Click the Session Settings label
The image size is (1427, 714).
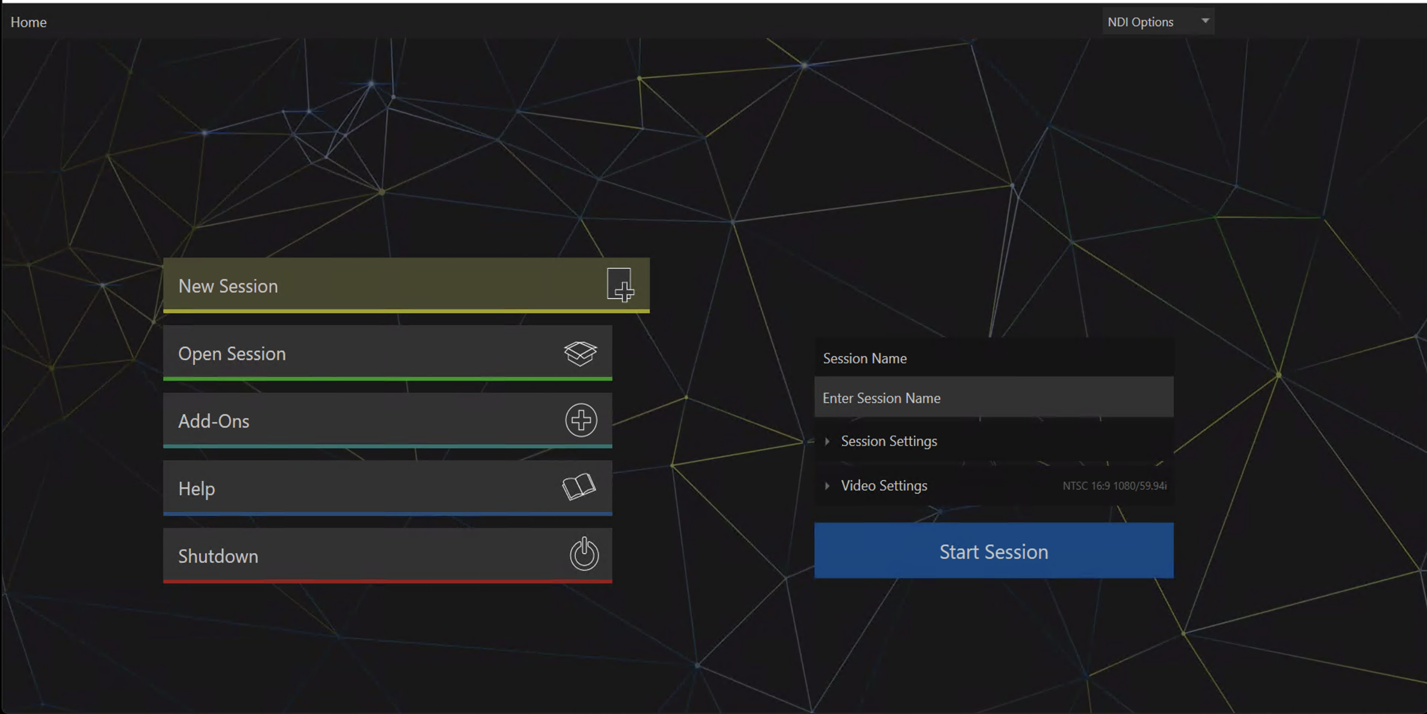[888, 441]
